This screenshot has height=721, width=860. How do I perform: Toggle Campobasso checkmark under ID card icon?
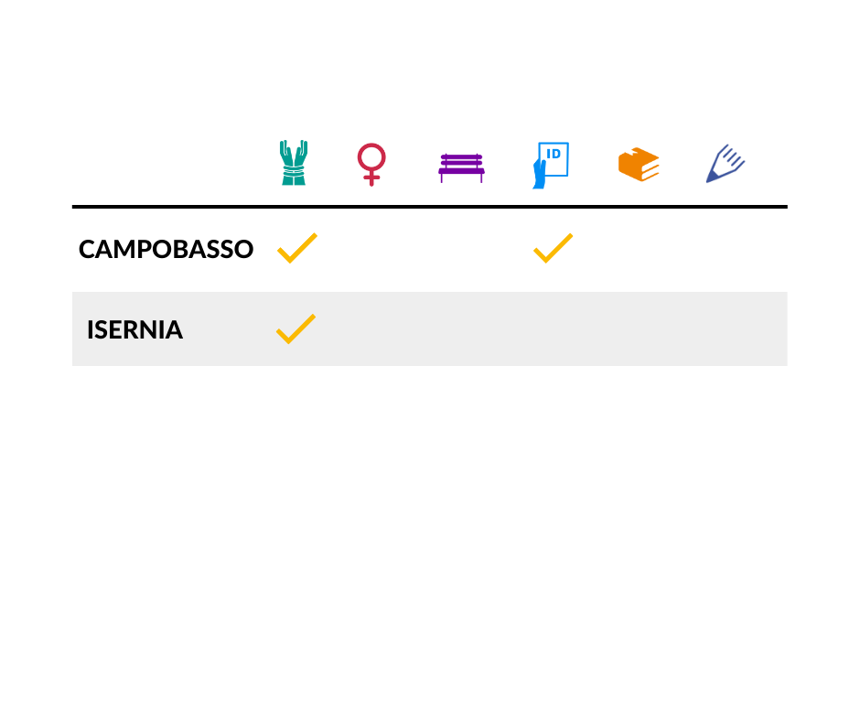pos(553,248)
